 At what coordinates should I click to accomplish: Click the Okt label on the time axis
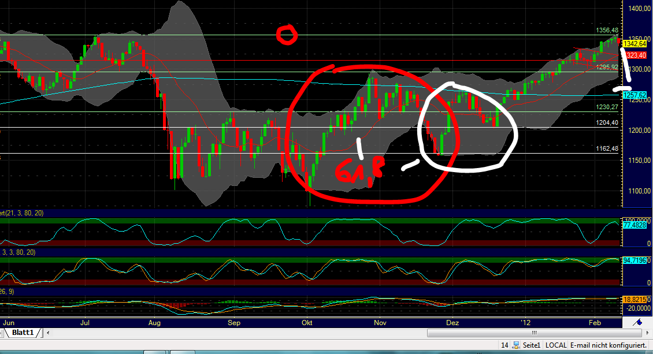click(x=307, y=323)
